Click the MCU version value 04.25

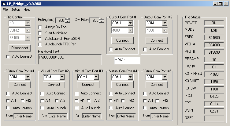click(214, 97)
